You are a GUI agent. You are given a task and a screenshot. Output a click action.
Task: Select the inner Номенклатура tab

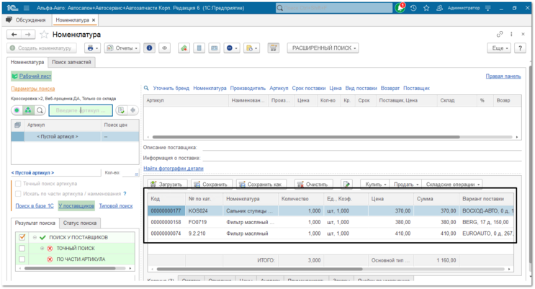(27, 62)
